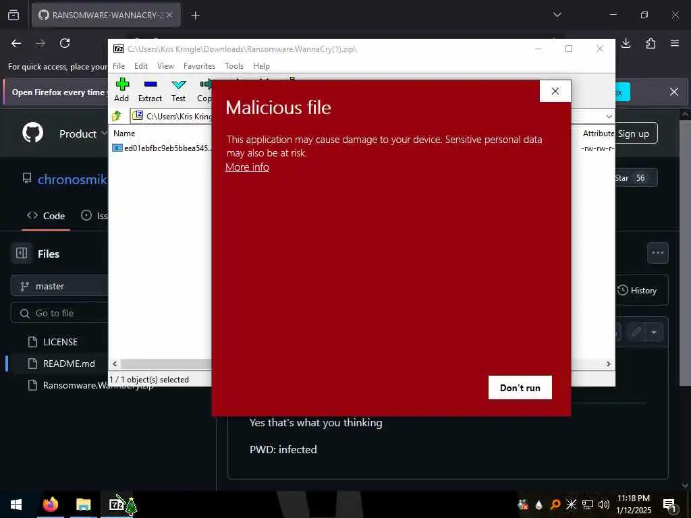Open the 7-Zip Help menu
The height and width of the screenshot is (518, 691).
tap(261, 66)
